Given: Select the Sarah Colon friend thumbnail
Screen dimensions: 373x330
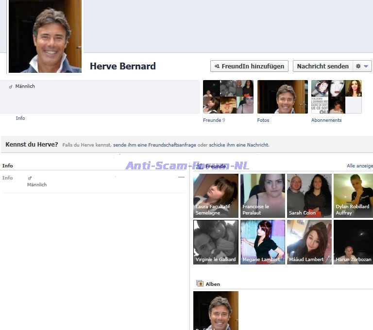Looking at the screenshot, I should [309, 196].
